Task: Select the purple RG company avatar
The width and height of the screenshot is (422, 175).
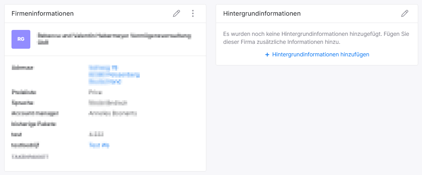Action: coord(21,39)
